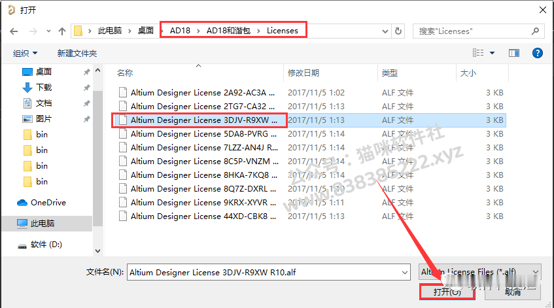Toggle the preview pane icon
Screen dimensions: 554x308
tap(514, 53)
